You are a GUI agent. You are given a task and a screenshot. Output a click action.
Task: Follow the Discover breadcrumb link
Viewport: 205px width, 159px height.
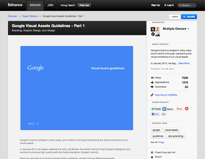tap(12, 16)
